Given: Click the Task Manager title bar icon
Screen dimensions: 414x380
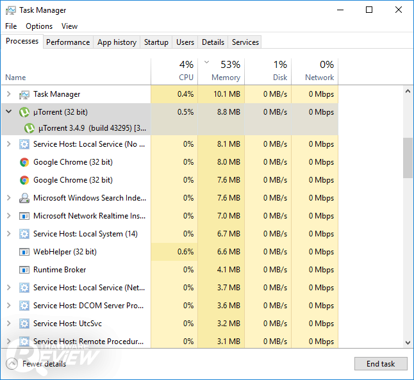Looking at the screenshot, I should (11, 10).
